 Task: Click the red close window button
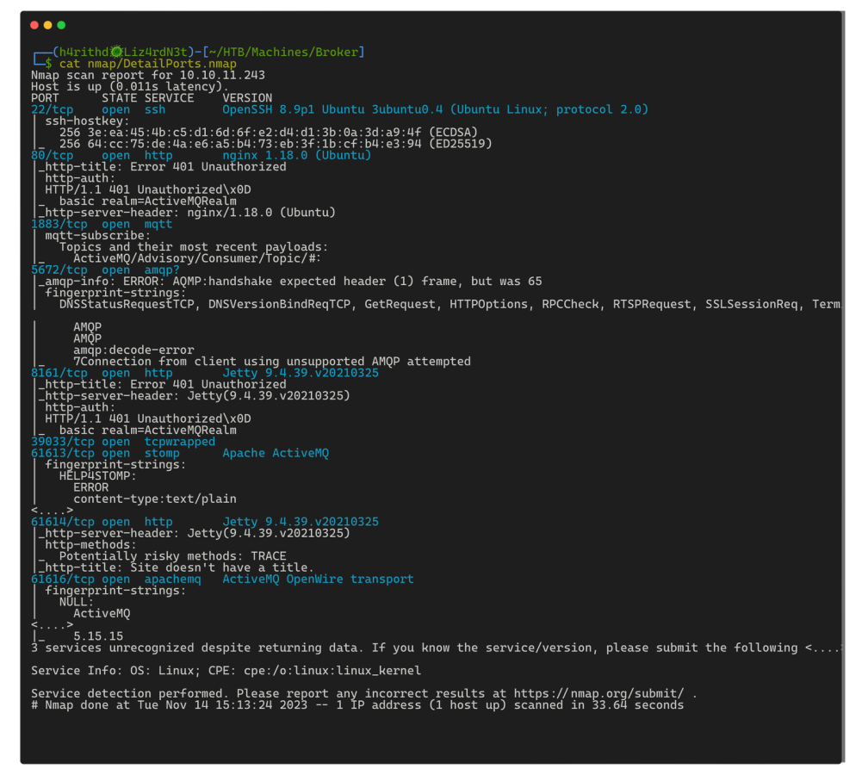point(34,26)
